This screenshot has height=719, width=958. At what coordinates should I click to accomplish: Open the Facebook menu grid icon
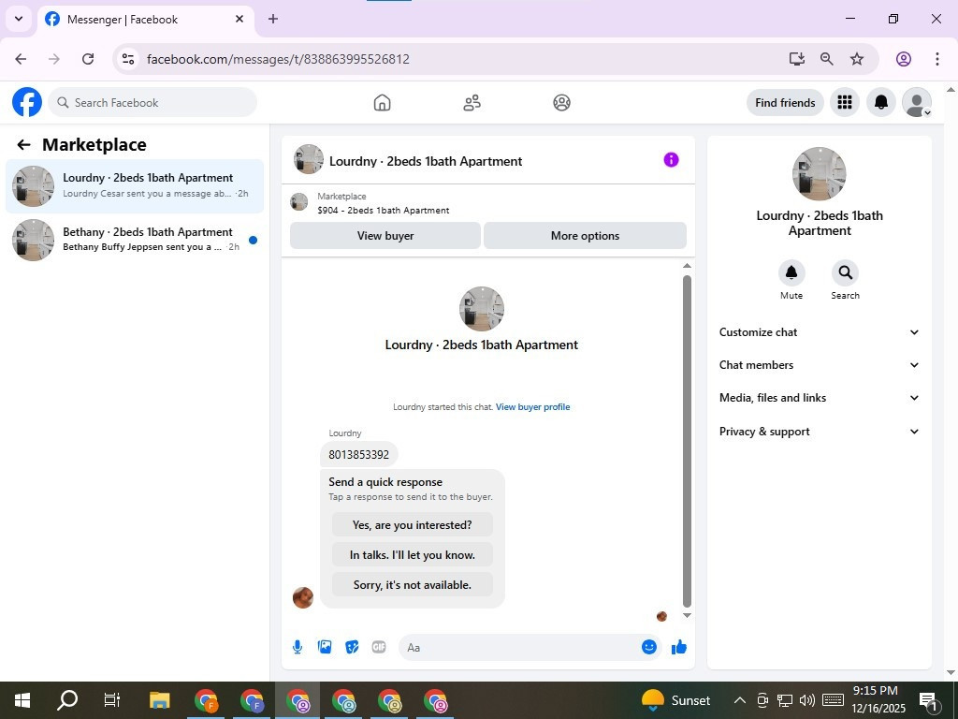point(845,102)
